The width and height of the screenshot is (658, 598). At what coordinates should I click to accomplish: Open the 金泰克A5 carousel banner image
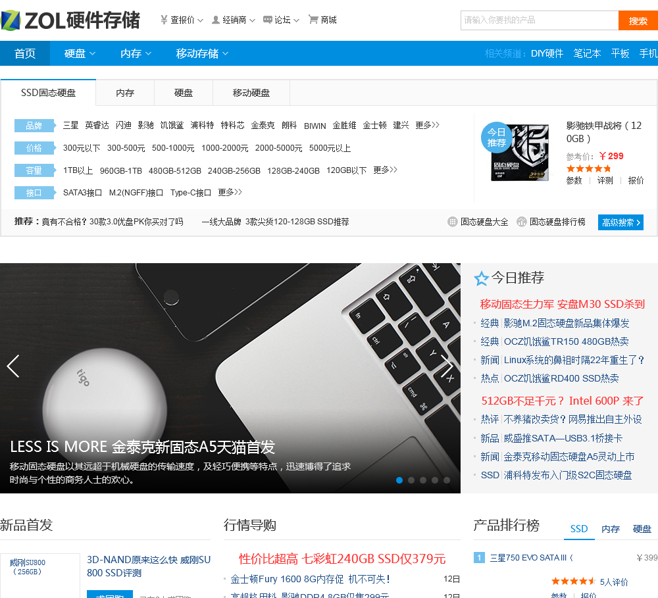(230, 378)
